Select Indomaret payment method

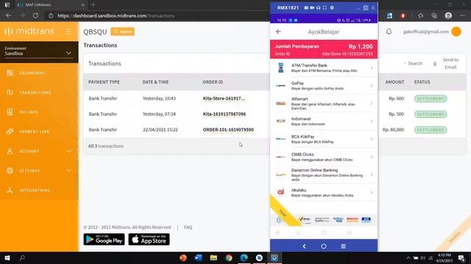[324, 121]
